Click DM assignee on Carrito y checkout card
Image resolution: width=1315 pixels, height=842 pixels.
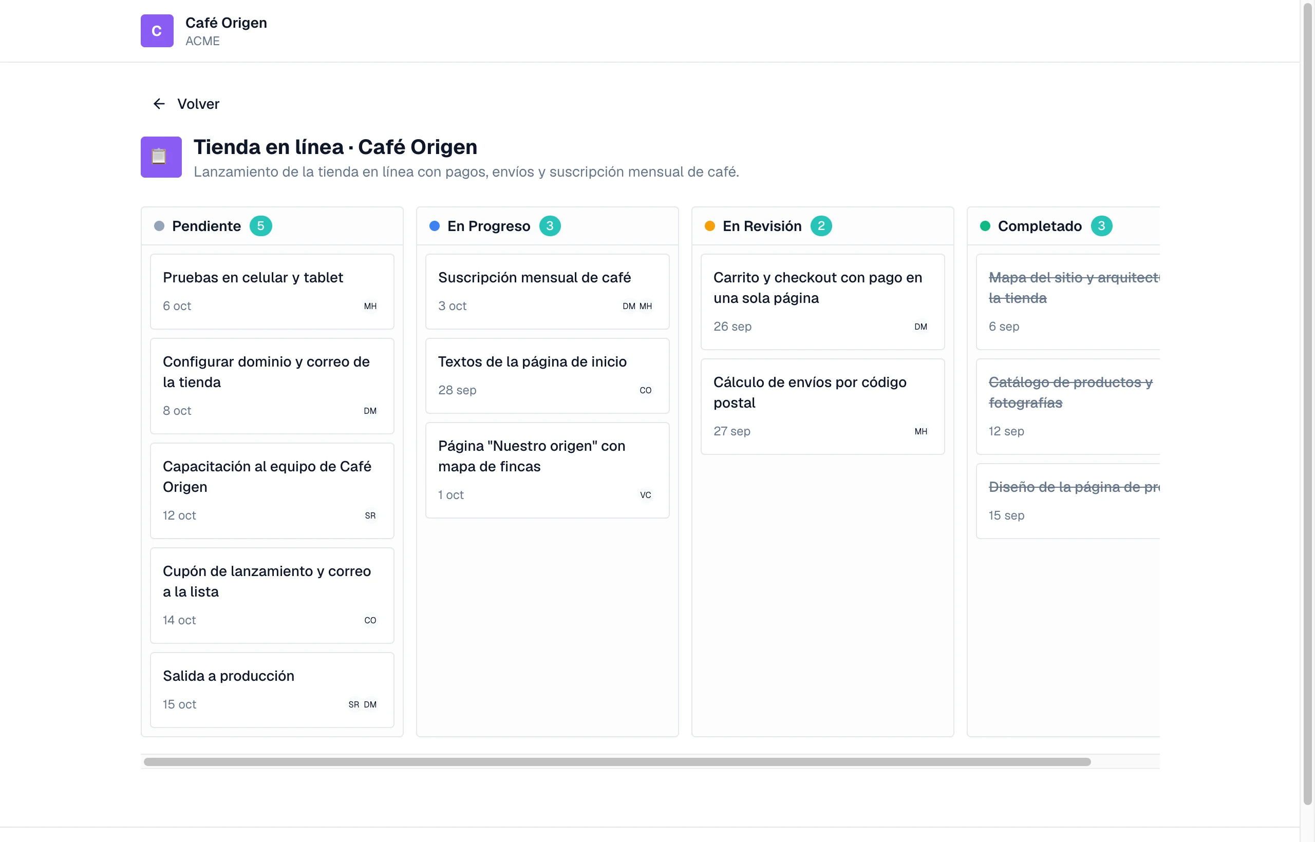920,327
